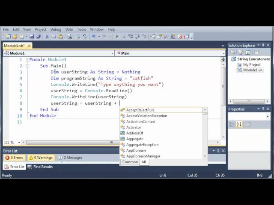Screen dimensions: 274x205
Task: Open Module1.vb in Solution Explorer
Action: coord(253,70)
